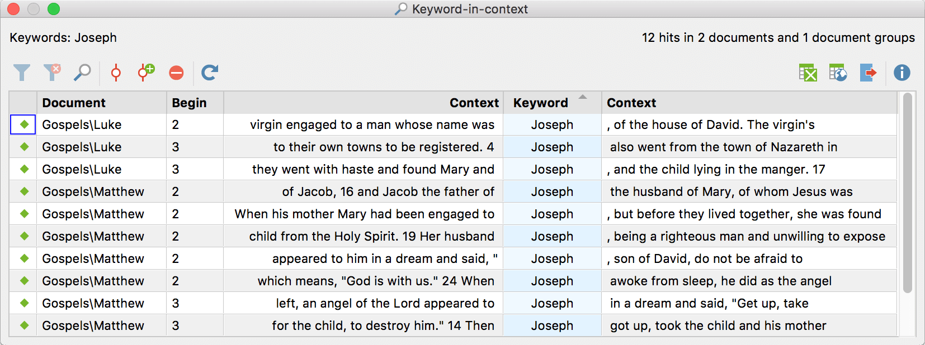Click the code-with-new-code plus icon
This screenshot has height=345, width=925.
point(146,73)
